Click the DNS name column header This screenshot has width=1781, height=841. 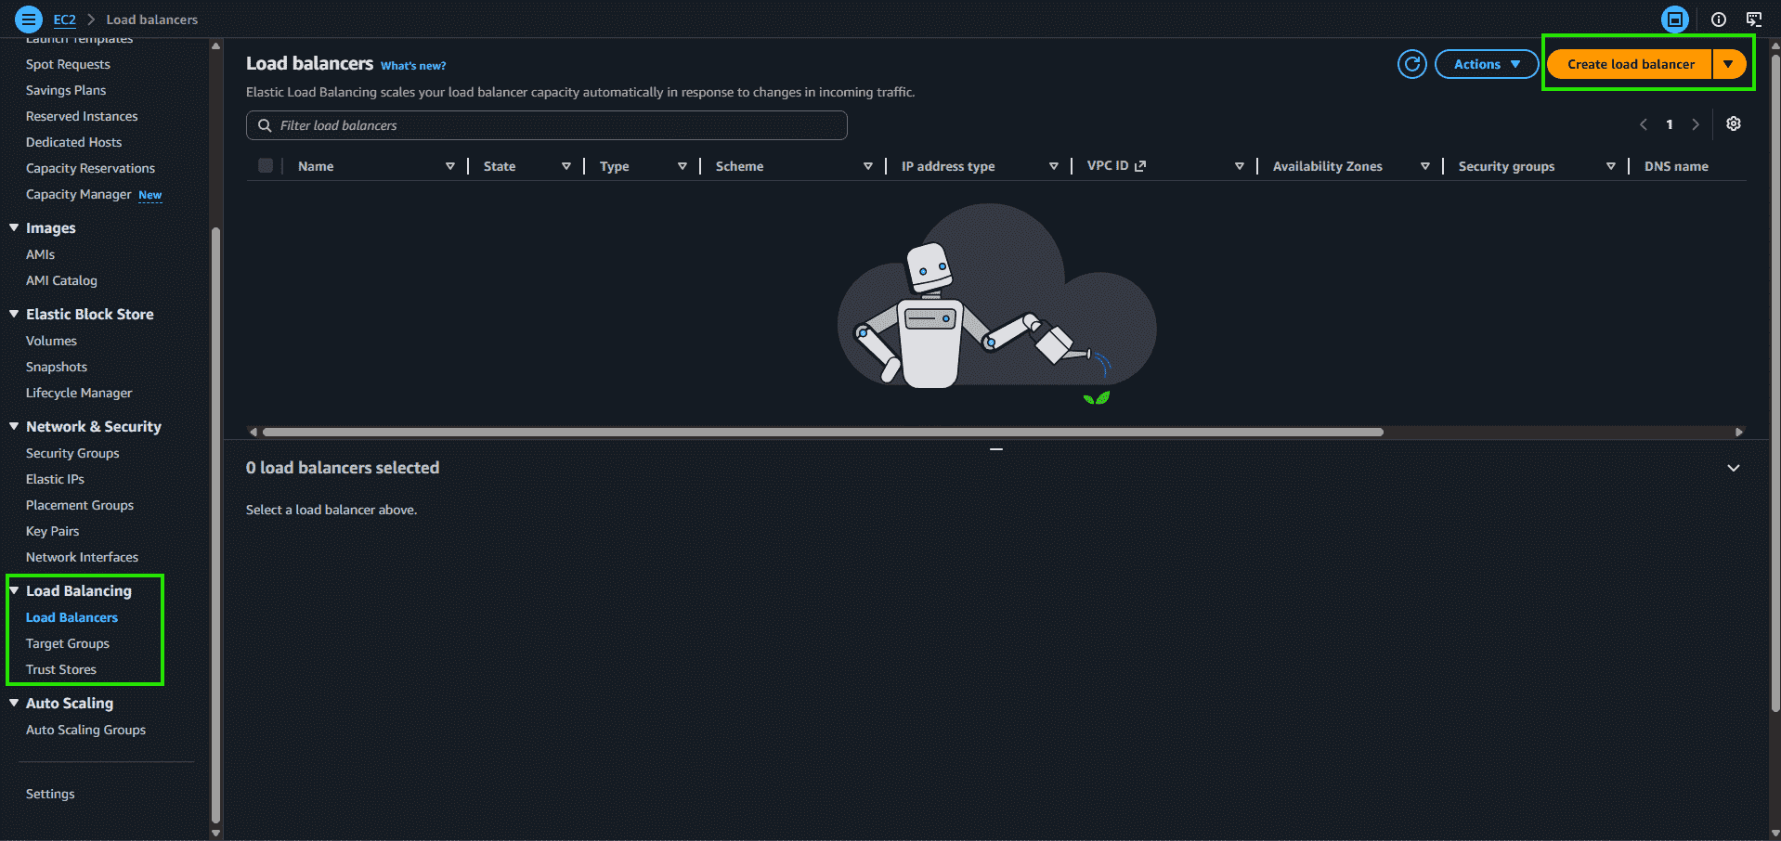(1676, 166)
